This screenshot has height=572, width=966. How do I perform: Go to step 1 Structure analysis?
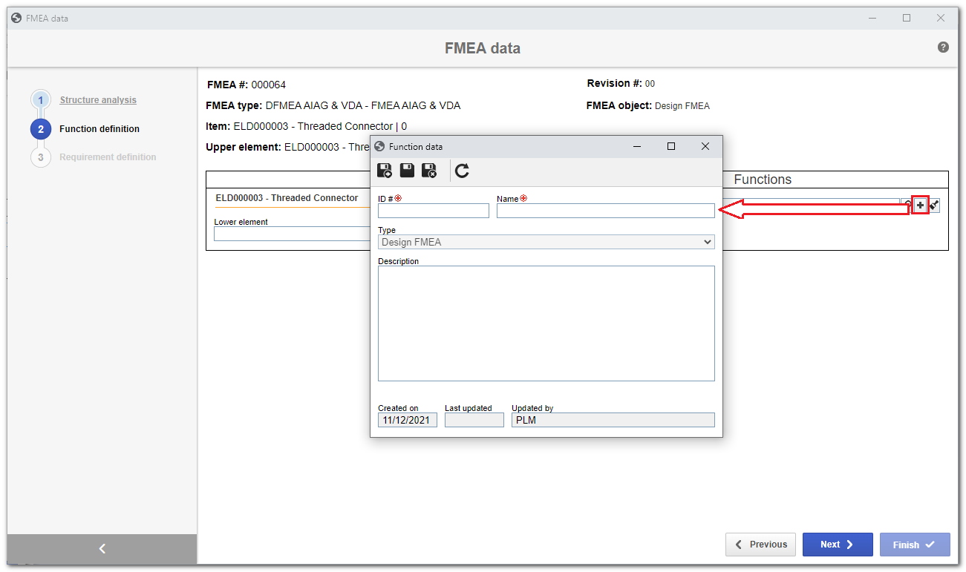[98, 100]
